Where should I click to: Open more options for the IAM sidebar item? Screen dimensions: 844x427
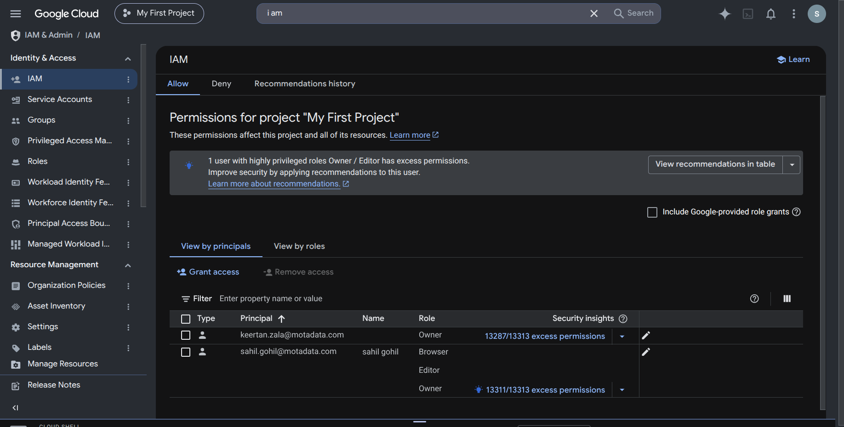tap(128, 79)
